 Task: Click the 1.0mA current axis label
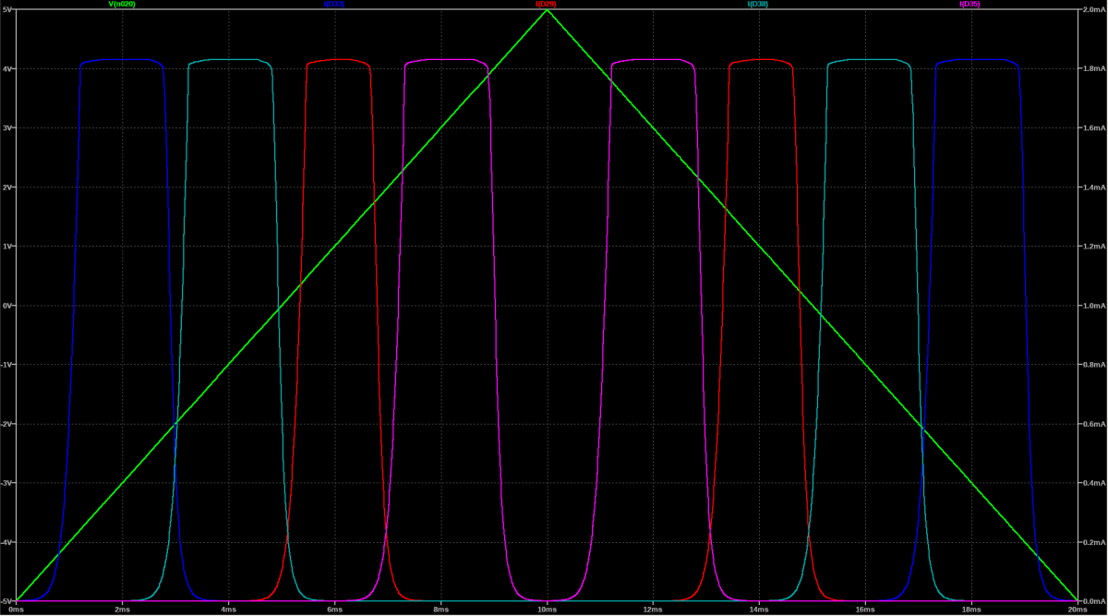[1093, 305]
